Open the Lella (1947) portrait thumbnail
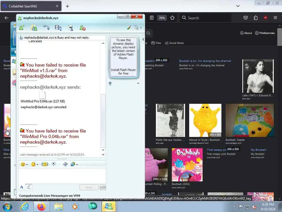The image size is (282, 212). pos(258,76)
